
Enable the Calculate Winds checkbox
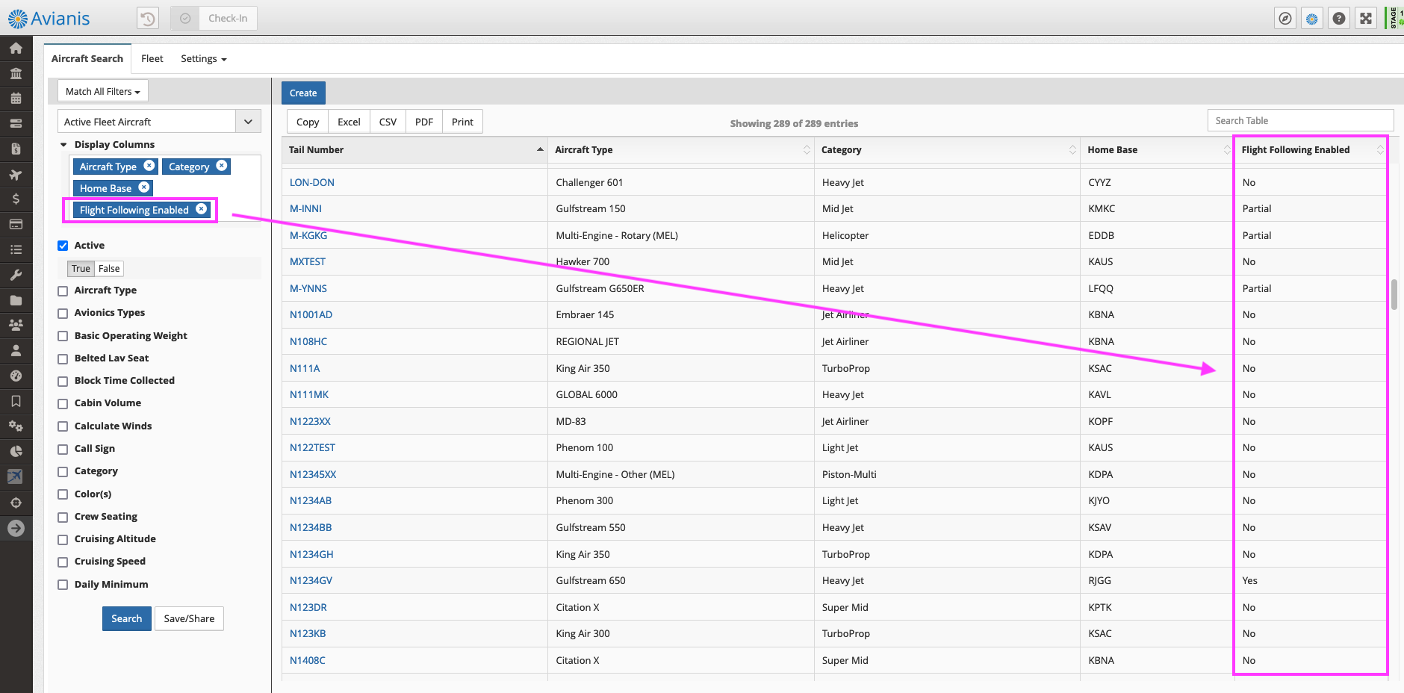tap(63, 426)
